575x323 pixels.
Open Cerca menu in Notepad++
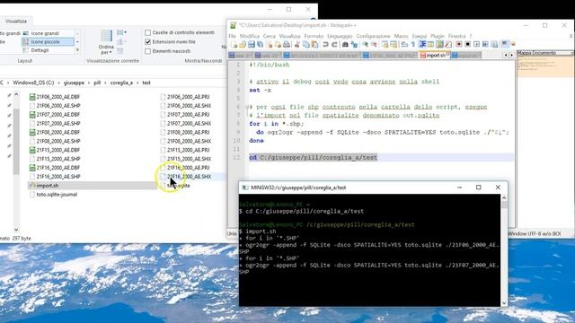[269, 36]
